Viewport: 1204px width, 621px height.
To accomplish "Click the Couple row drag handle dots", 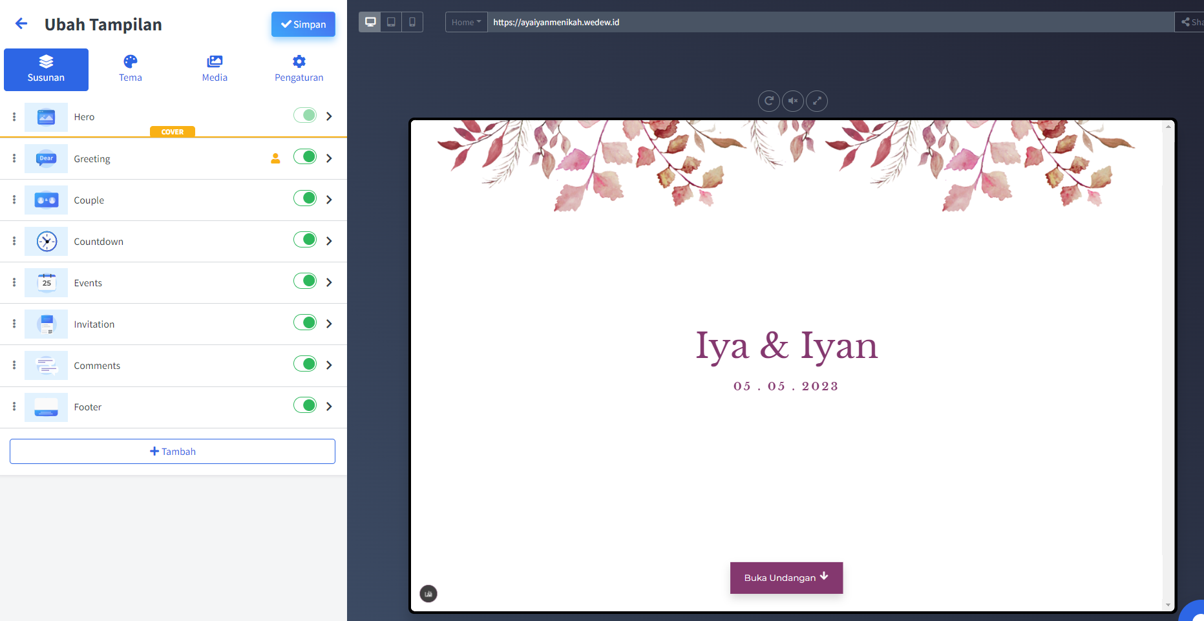I will point(14,200).
